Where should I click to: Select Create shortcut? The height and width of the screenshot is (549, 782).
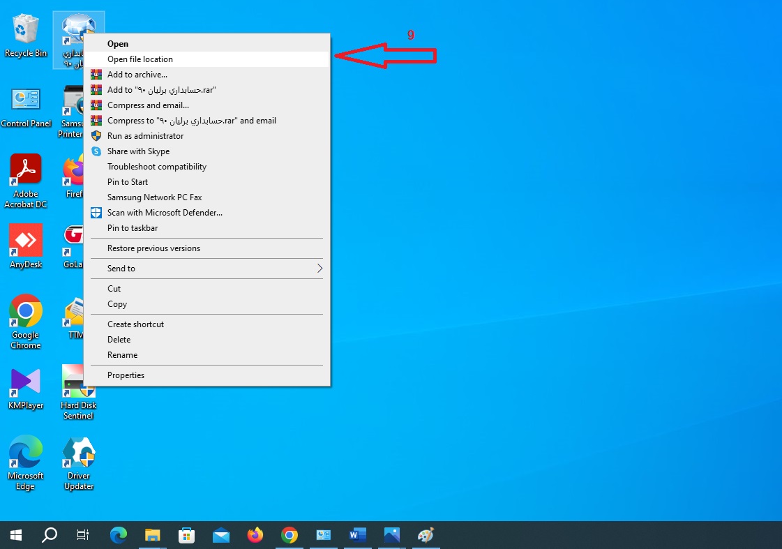(x=207, y=324)
